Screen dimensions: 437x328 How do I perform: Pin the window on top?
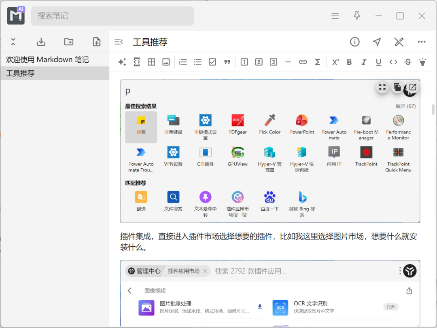357,16
